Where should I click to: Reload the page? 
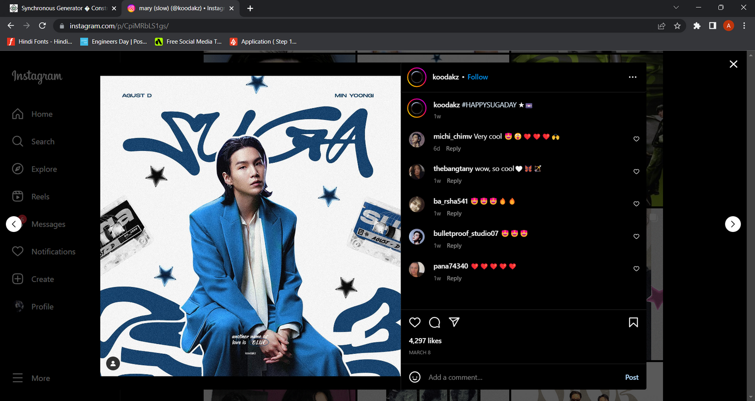pyautogui.click(x=42, y=26)
